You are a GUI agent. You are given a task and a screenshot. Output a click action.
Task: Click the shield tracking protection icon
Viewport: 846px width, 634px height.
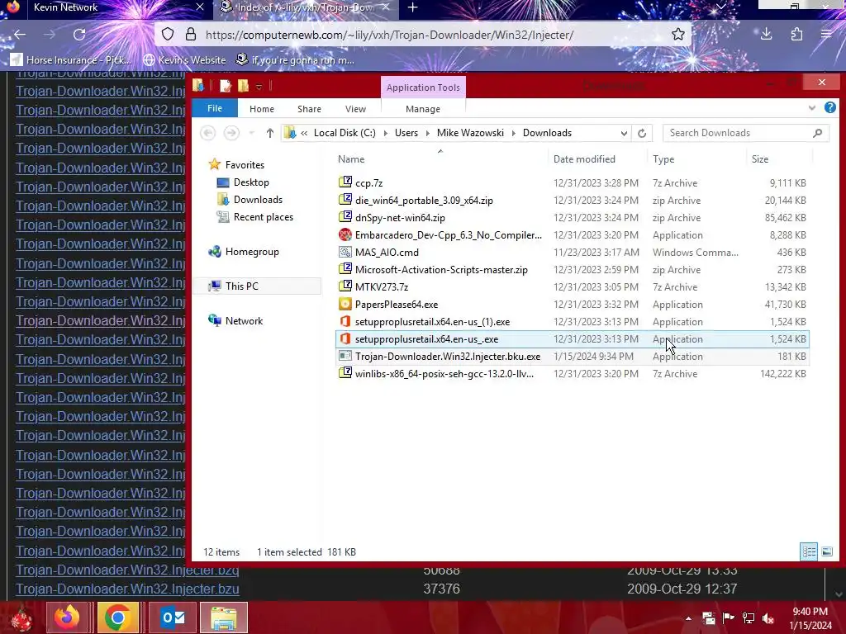pos(168,35)
